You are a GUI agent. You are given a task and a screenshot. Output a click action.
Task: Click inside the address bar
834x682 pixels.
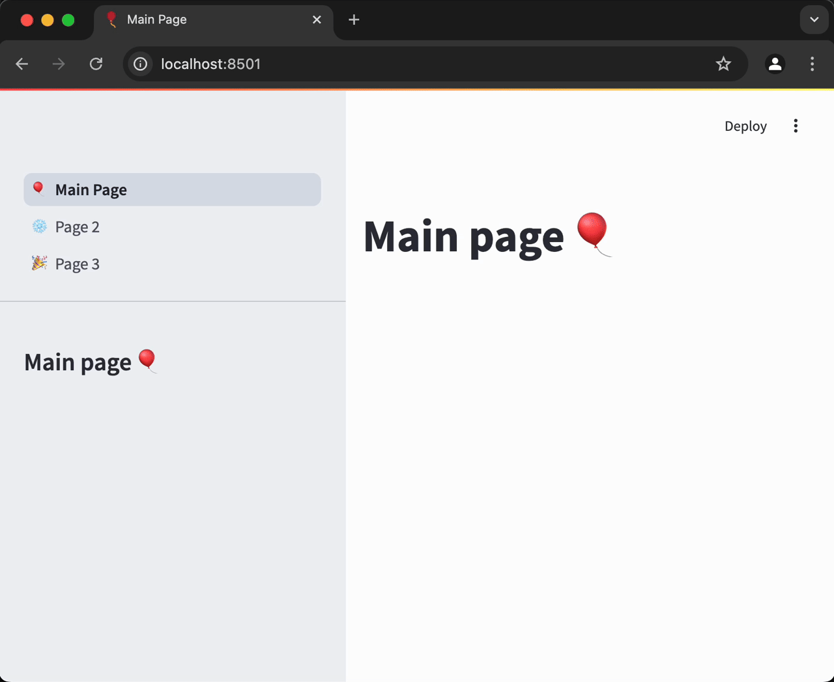(x=391, y=64)
